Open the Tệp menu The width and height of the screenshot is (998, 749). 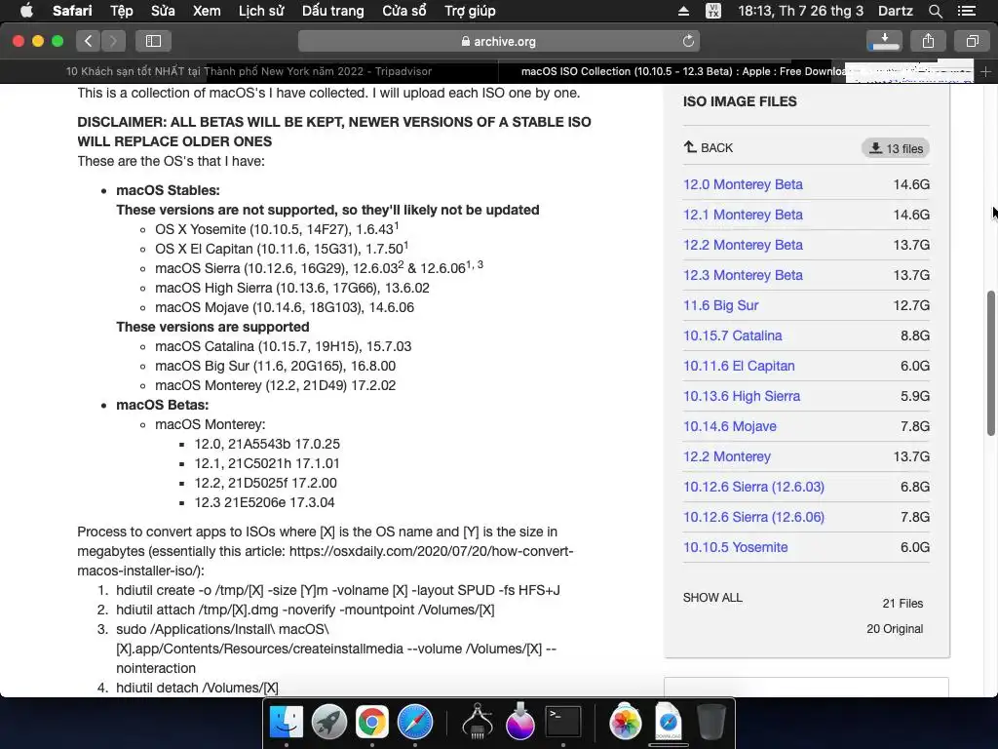121,11
